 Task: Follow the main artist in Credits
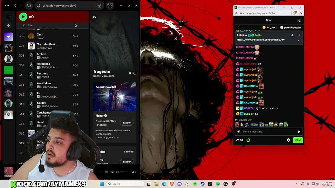(x=127, y=162)
